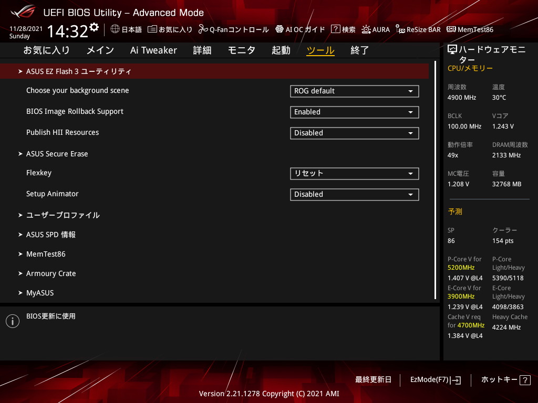The width and height of the screenshot is (538, 403).
Task: Switch to モニタ monitor tab
Action: [x=242, y=50]
